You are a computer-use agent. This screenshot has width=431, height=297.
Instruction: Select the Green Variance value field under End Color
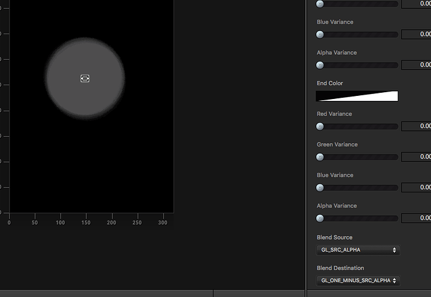tap(416, 157)
